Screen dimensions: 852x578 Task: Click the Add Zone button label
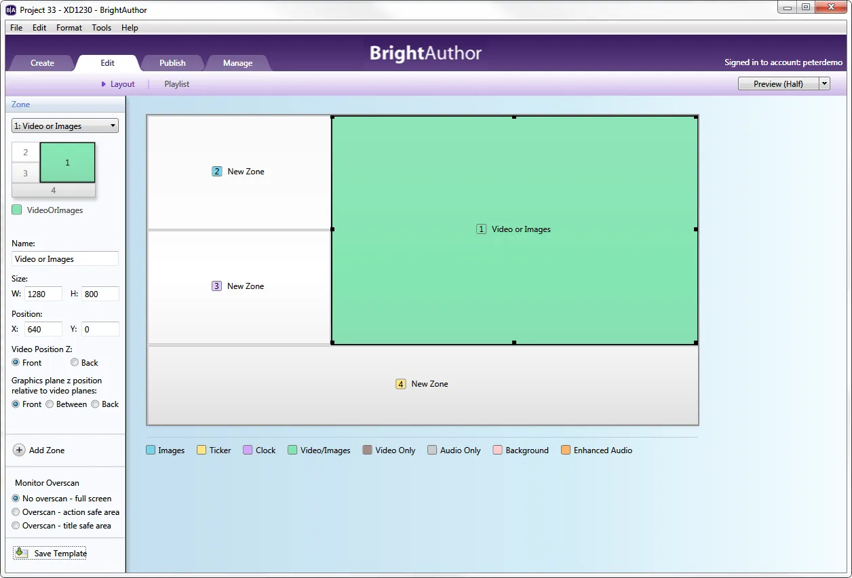click(47, 450)
